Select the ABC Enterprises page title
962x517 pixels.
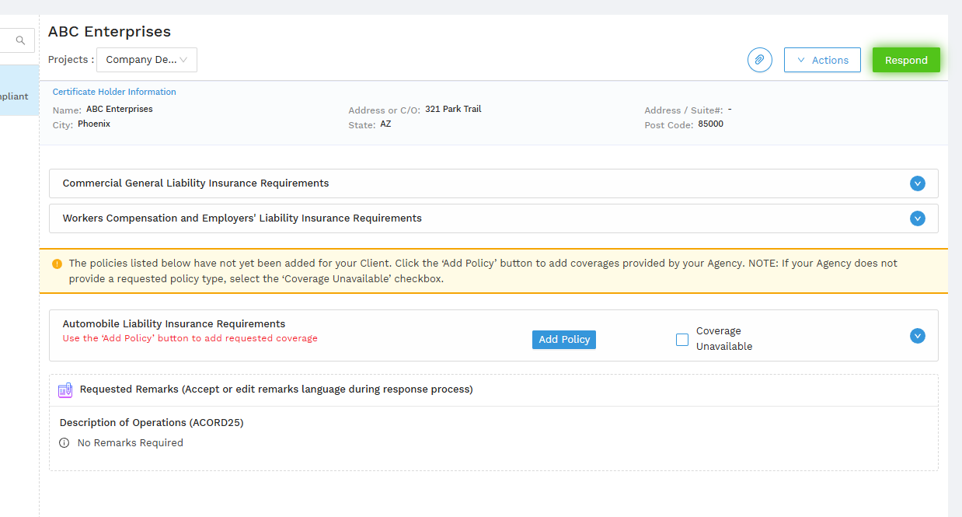tap(110, 32)
